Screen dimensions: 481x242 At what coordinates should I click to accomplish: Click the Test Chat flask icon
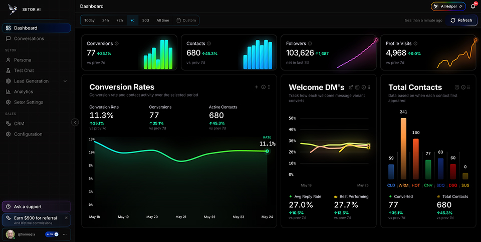pos(9,70)
